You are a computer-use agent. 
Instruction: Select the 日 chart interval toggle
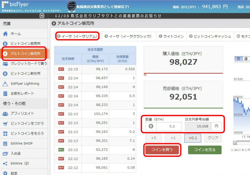(238, 59)
